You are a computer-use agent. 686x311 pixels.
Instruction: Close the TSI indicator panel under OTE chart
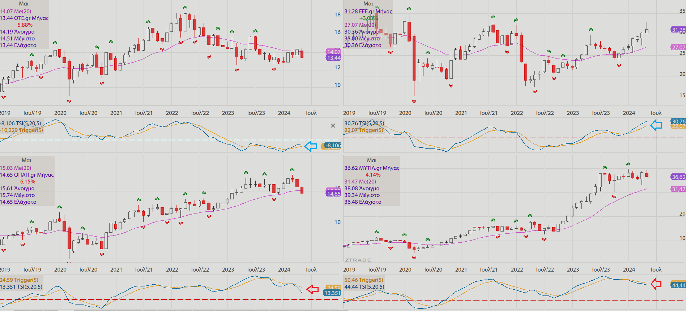(x=333, y=126)
